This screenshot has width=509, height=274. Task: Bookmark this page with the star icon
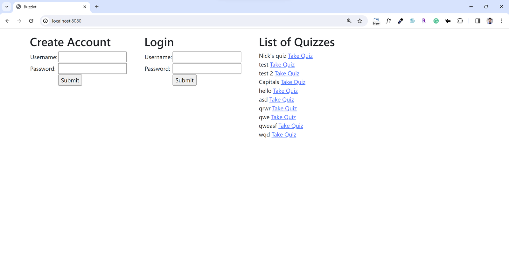(360, 21)
